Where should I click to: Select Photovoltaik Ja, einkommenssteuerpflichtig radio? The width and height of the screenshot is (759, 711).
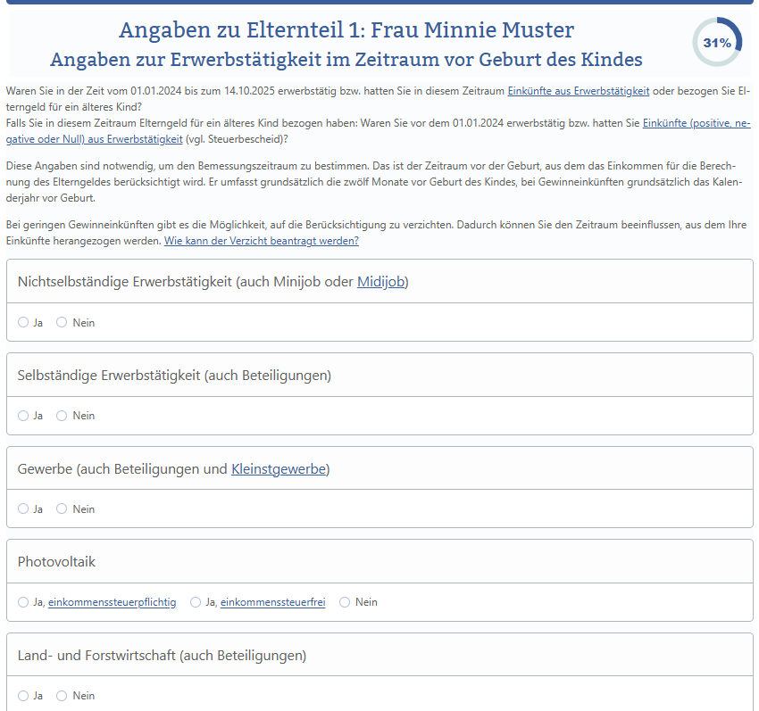(x=22, y=602)
